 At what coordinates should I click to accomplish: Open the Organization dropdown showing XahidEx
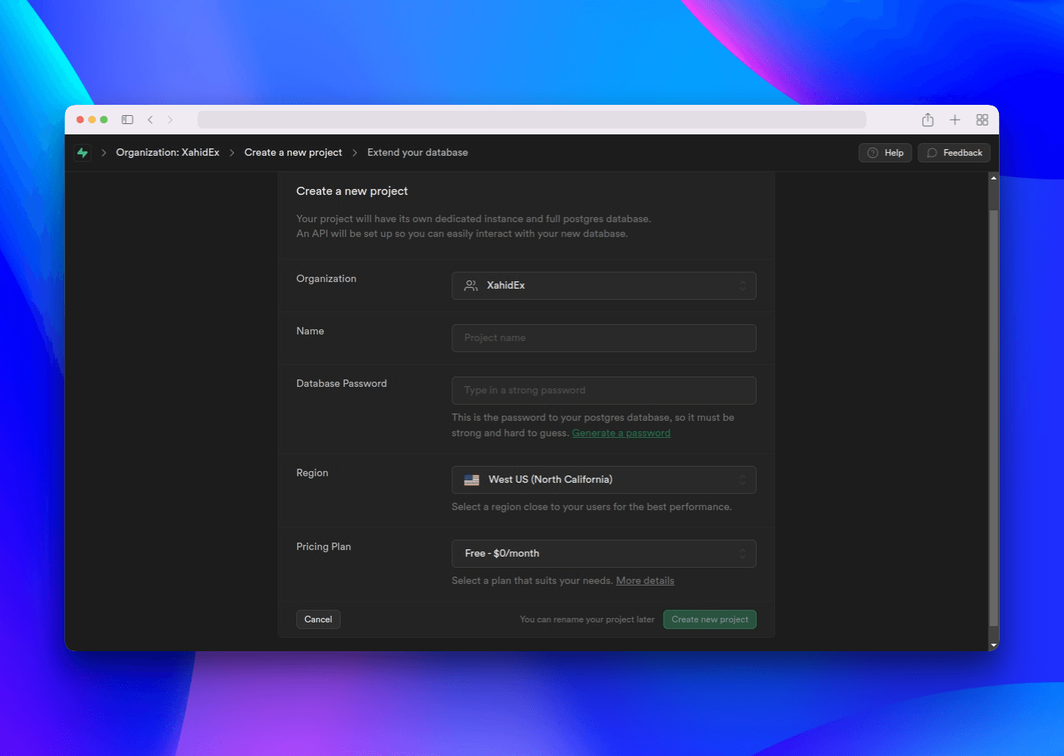[604, 285]
